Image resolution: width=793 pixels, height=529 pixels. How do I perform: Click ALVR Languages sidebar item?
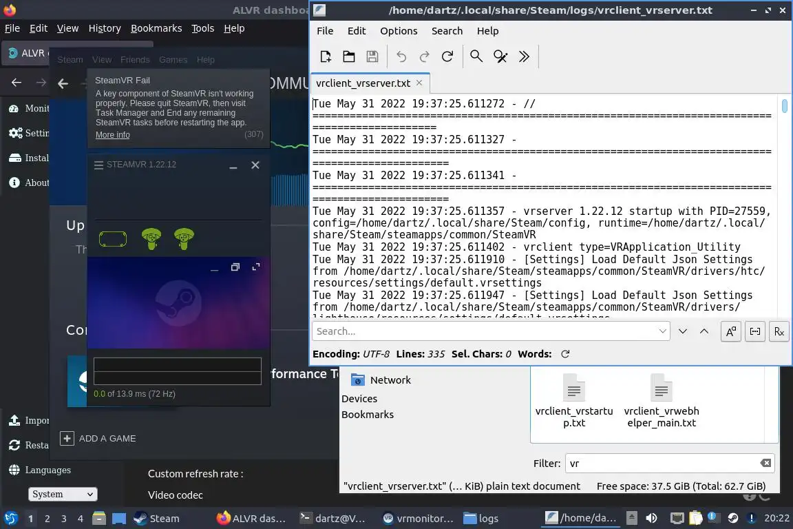[39, 470]
